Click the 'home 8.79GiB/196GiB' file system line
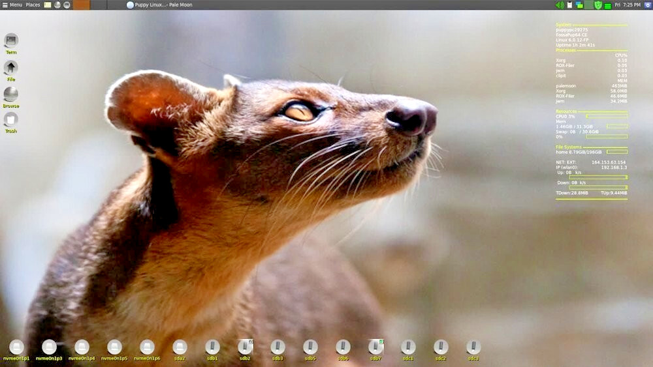This screenshot has height=367, width=653. pos(579,152)
